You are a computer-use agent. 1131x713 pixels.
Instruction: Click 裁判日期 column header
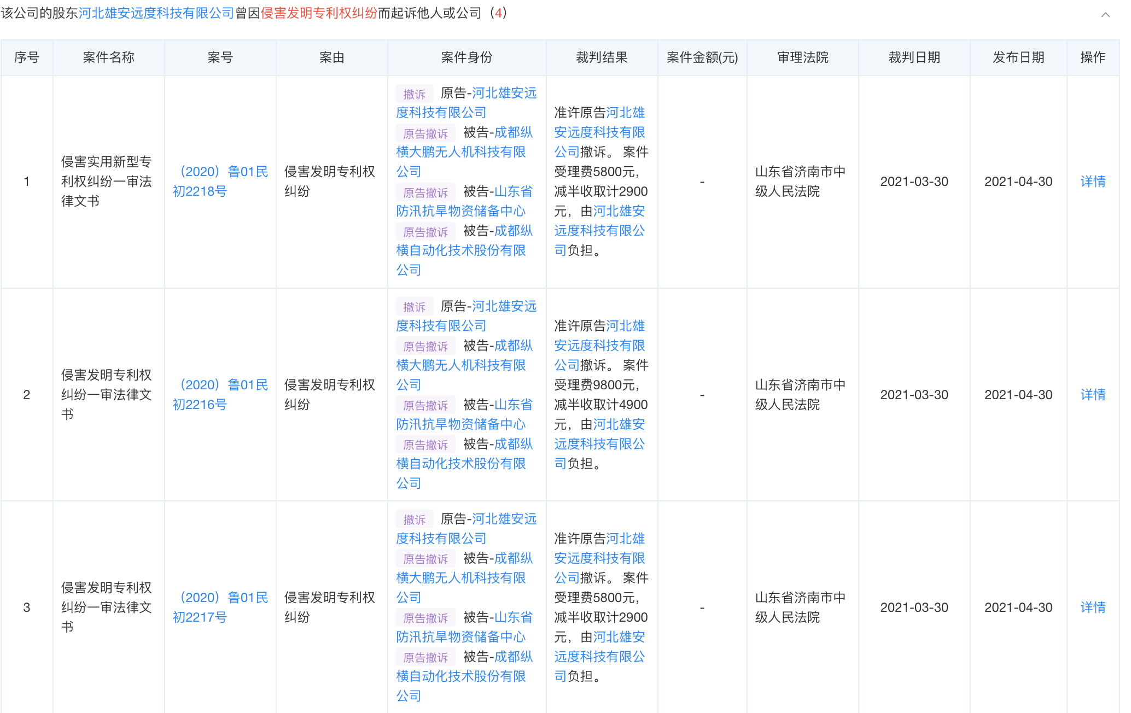913,57
